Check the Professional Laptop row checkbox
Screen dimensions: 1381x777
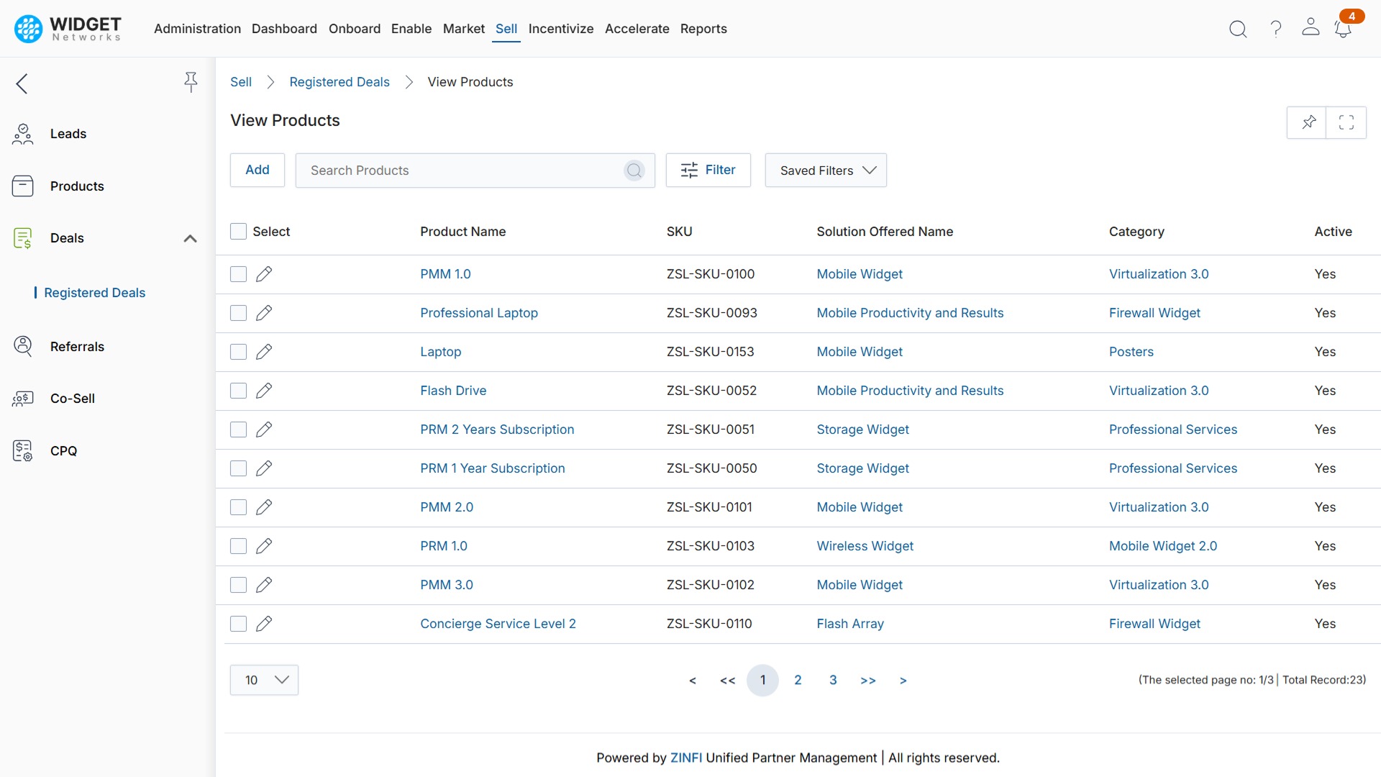[x=238, y=313]
